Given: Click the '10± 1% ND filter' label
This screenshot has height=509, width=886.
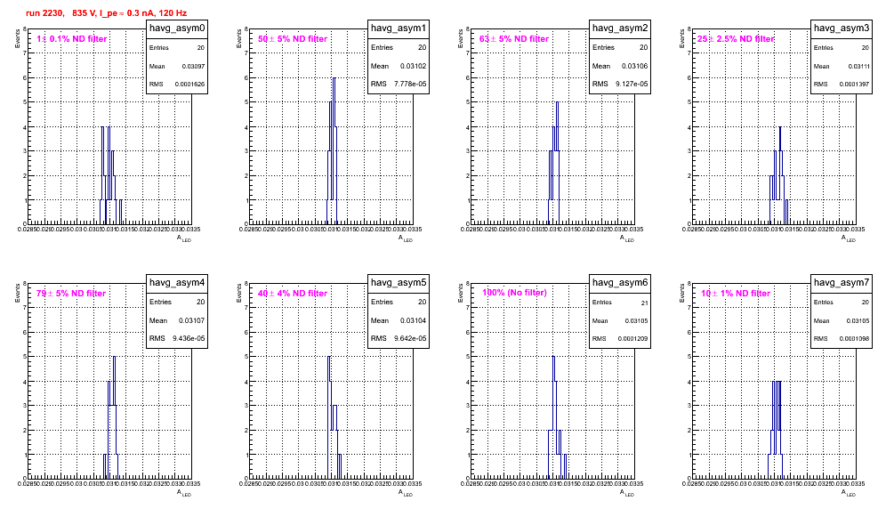Looking at the screenshot, I should click(x=736, y=294).
